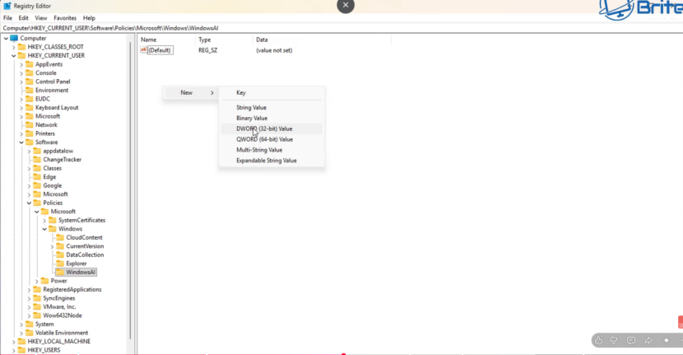Click the (Default) string value icon
Screen dimensions: 683x355
[143, 50]
